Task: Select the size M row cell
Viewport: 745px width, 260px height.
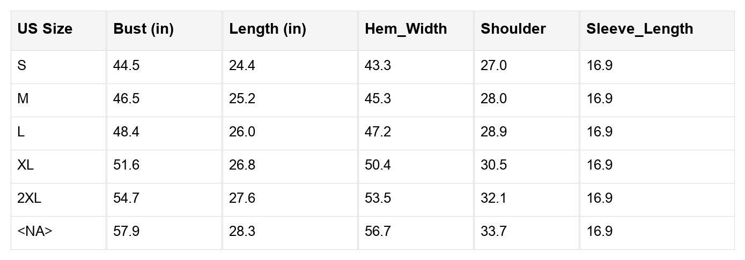Action: click(23, 99)
